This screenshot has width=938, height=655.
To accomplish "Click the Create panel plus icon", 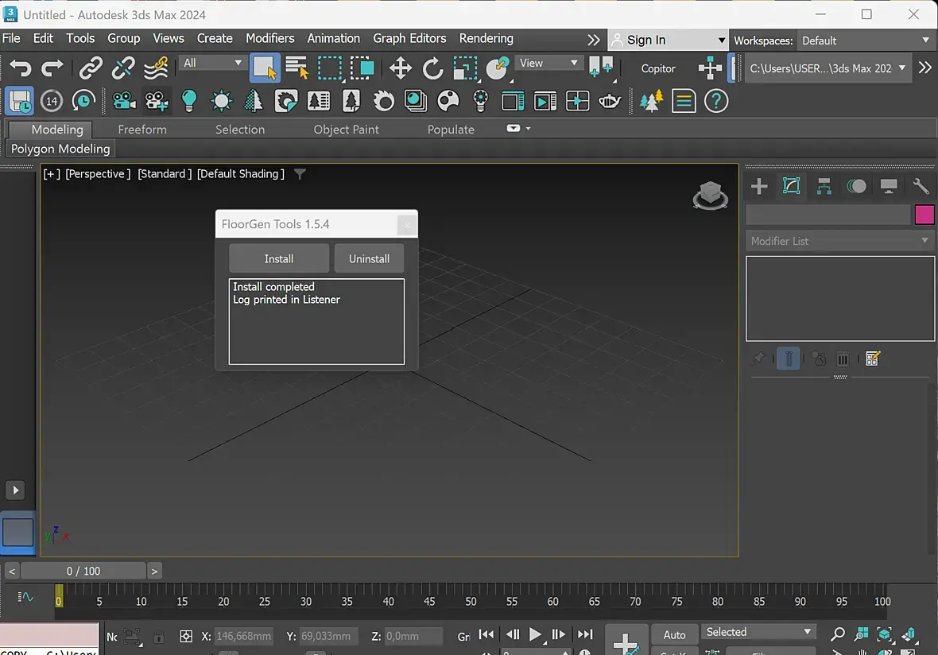I will (x=759, y=186).
